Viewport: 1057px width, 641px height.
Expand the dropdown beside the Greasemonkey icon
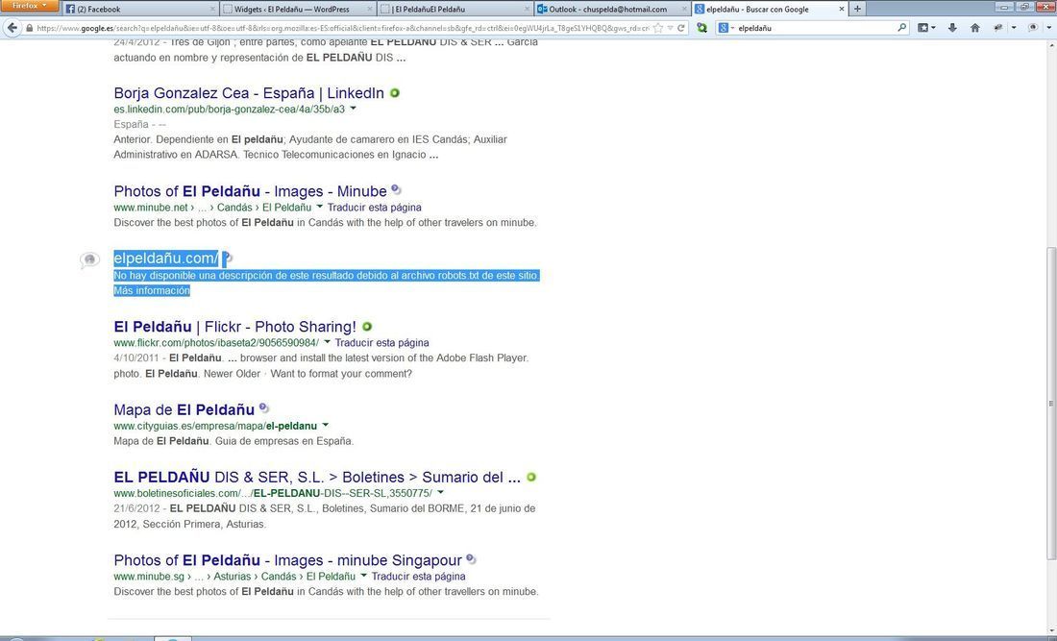click(1011, 28)
